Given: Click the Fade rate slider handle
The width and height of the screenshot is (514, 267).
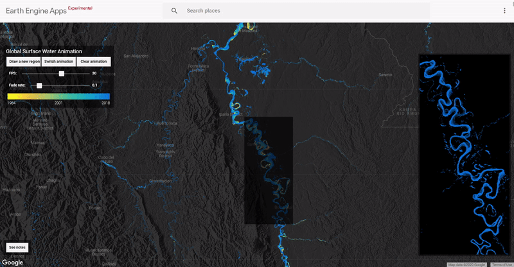Looking at the screenshot, I should point(39,85).
